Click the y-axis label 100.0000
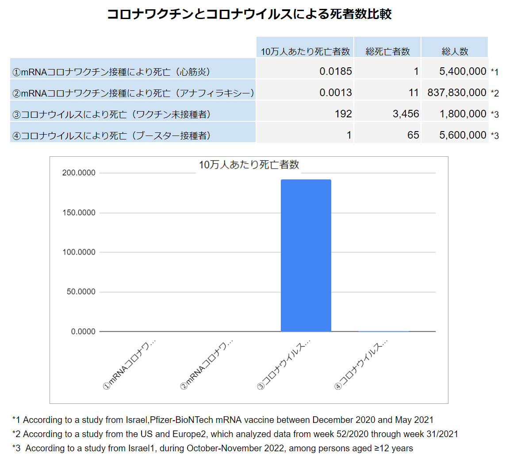The image size is (509, 465). (79, 252)
